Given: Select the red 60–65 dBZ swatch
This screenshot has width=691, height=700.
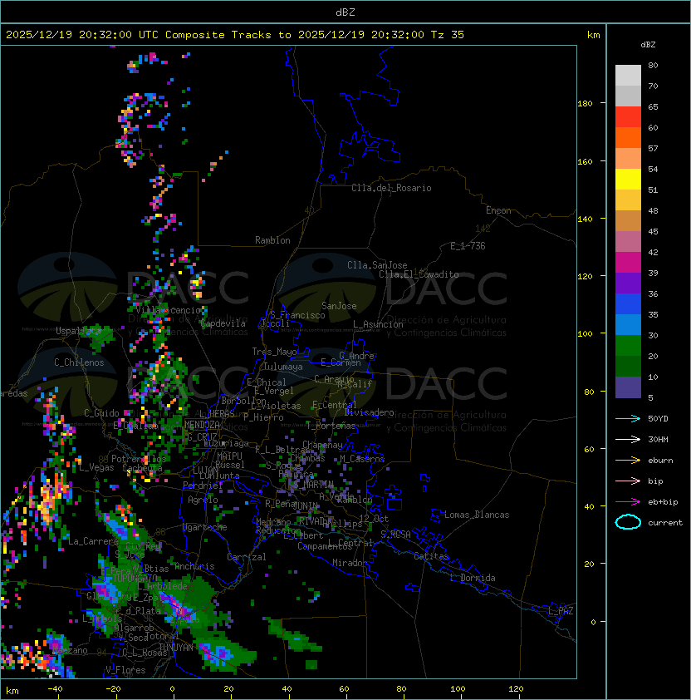Looking at the screenshot, I should coord(628,117).
